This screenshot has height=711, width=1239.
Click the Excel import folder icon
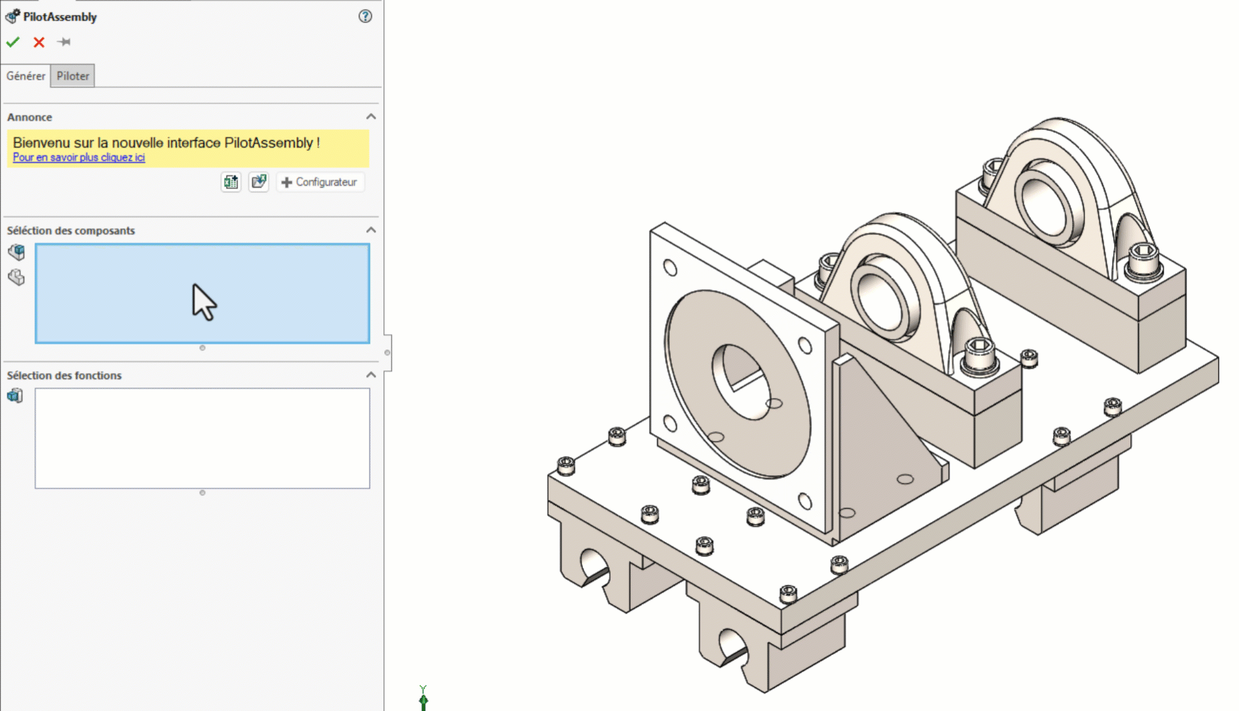[259, 182]
